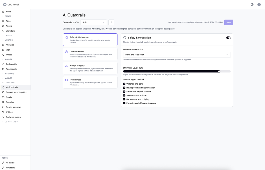Click the Analytics bar chart icon

coord(3,45)
